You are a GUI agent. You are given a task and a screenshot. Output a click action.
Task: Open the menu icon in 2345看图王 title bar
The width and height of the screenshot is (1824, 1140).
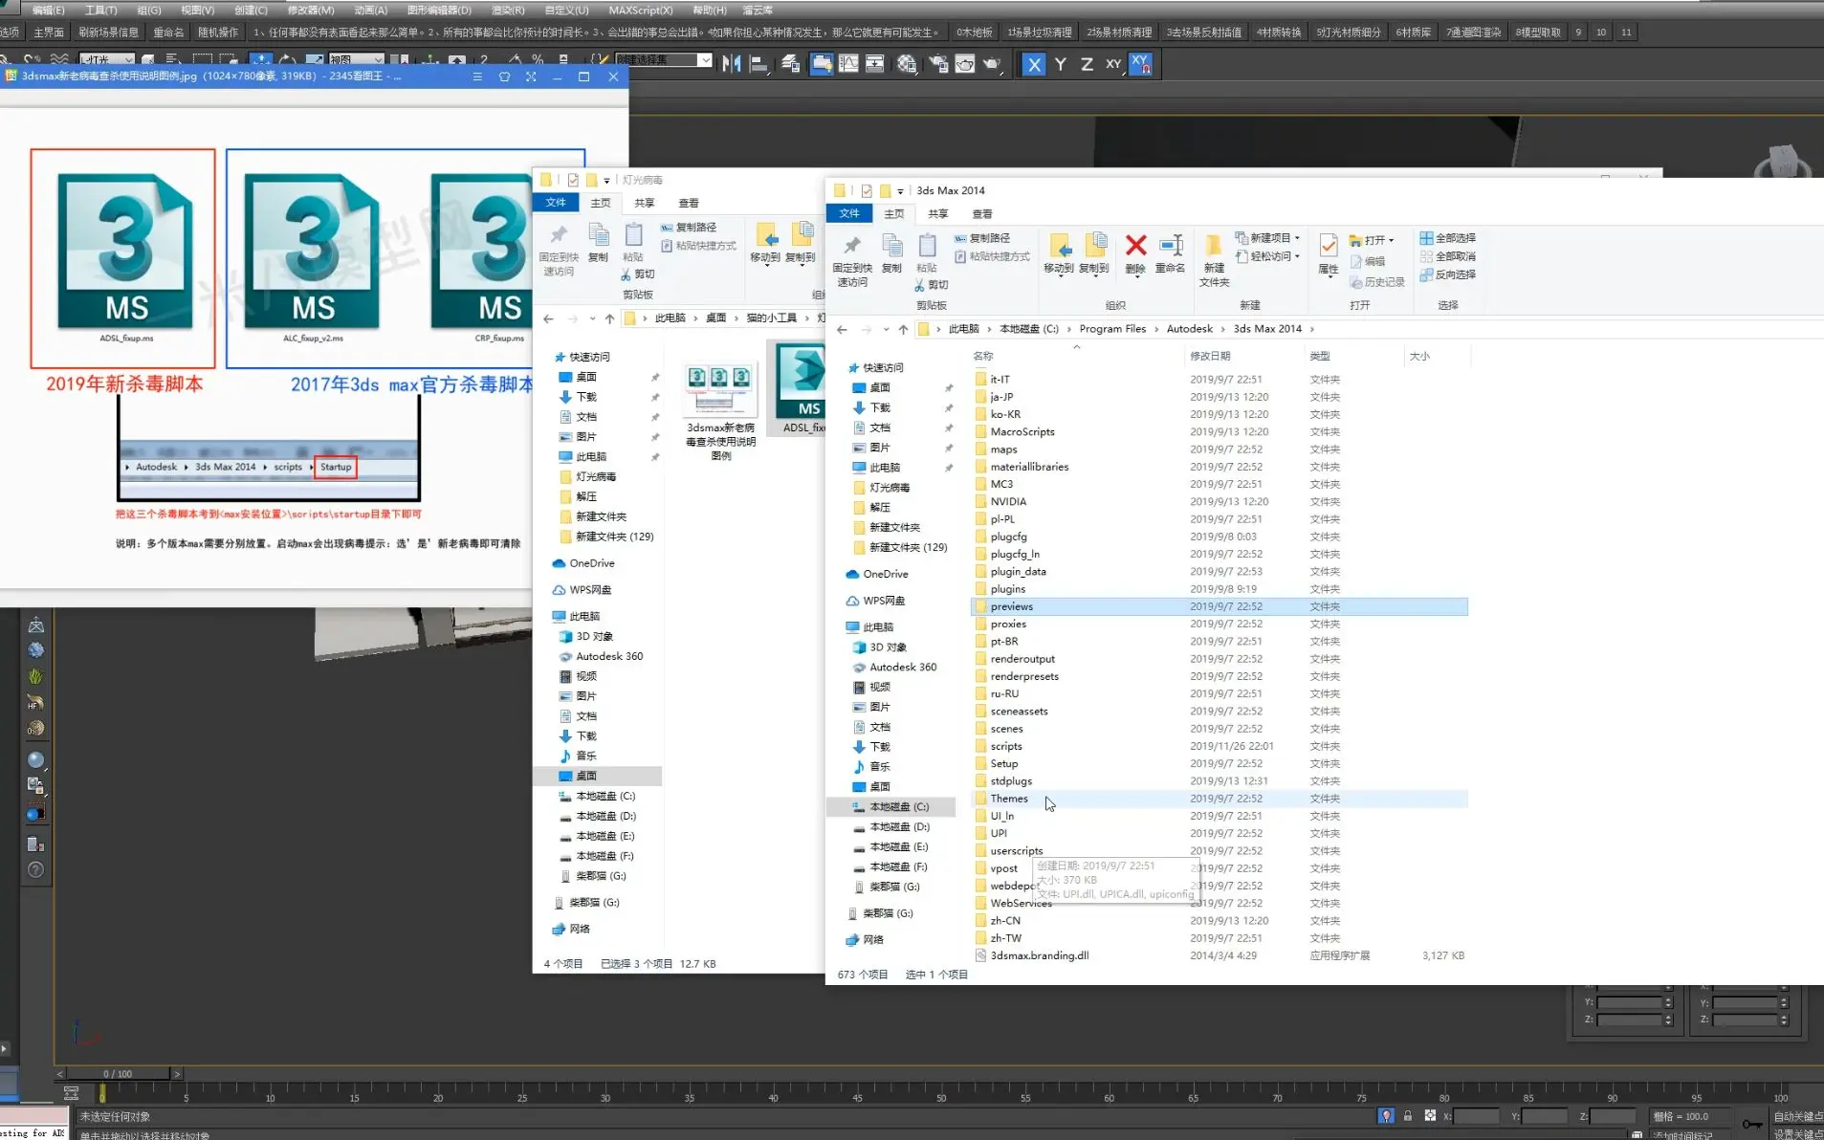(x=477, y=77)
